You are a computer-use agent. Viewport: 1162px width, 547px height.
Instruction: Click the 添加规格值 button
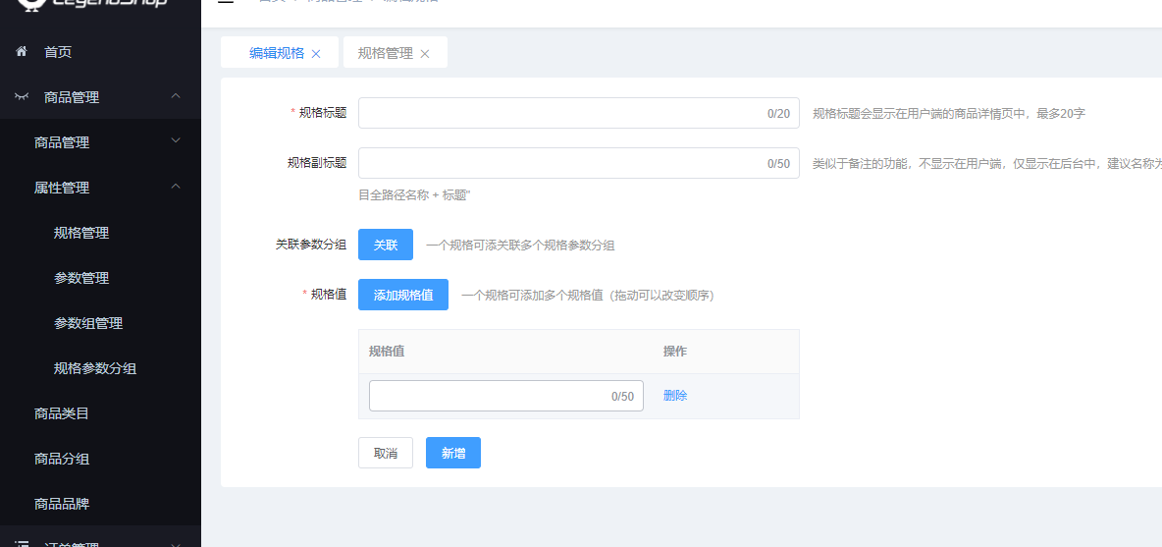pos(403,295)
